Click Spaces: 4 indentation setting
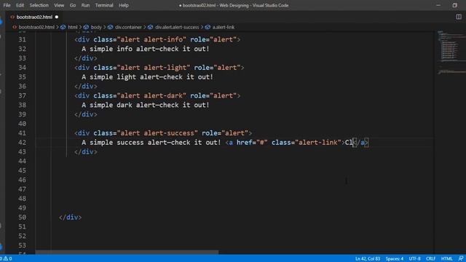Image resolution: width=466 pixels, height=262 pixels. [395, 259]
